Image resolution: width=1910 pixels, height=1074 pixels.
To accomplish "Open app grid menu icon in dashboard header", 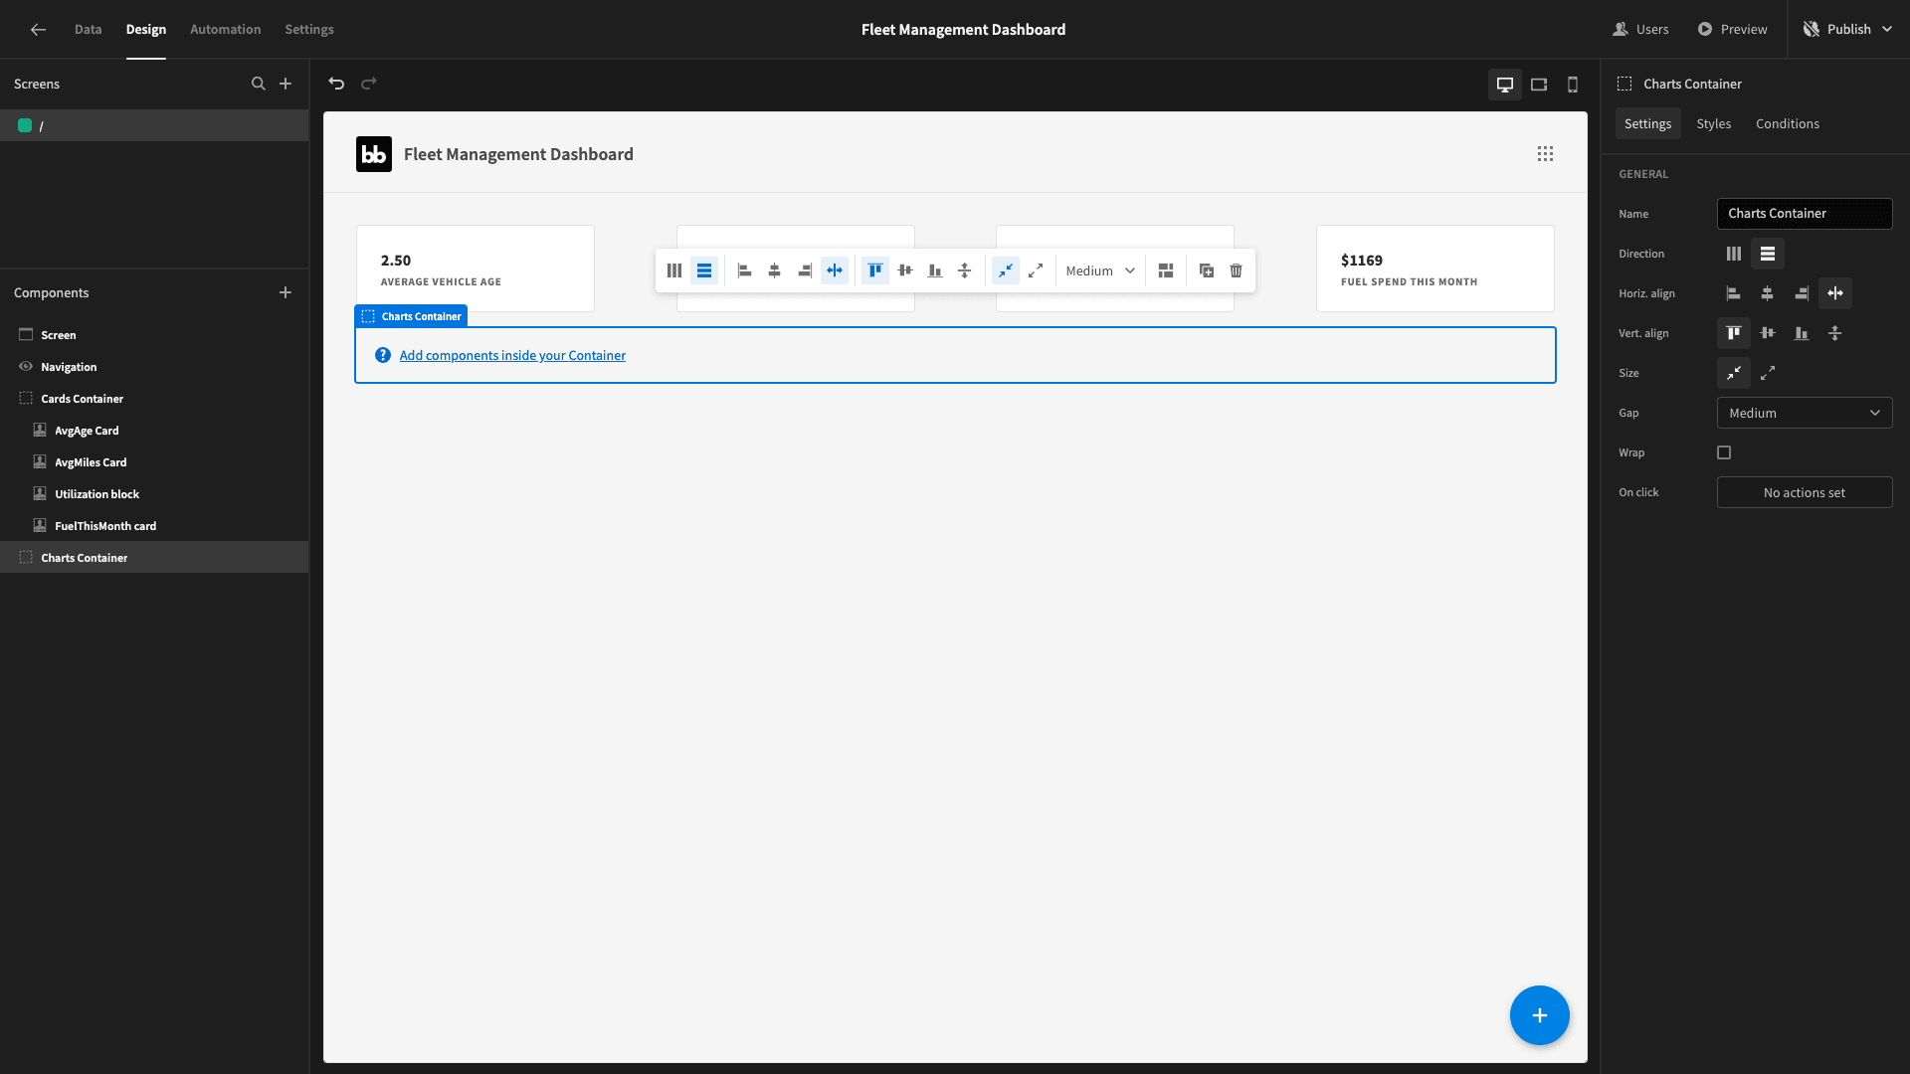I will [1545, 154].
